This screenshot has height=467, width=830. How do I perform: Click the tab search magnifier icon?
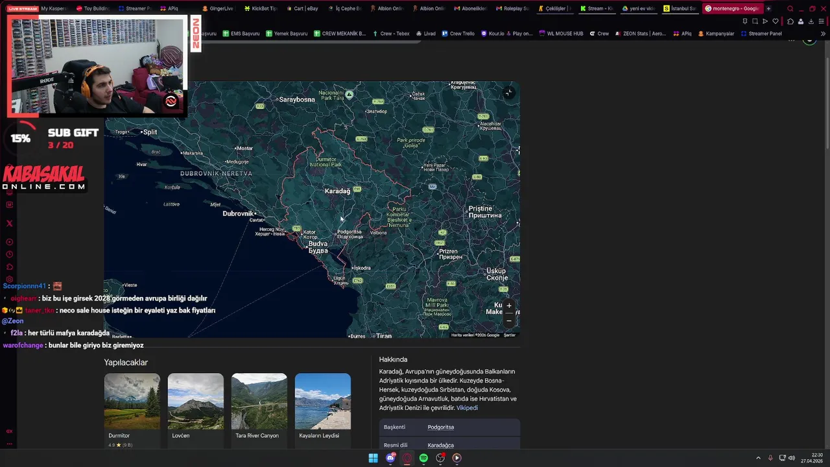(790, 8)
